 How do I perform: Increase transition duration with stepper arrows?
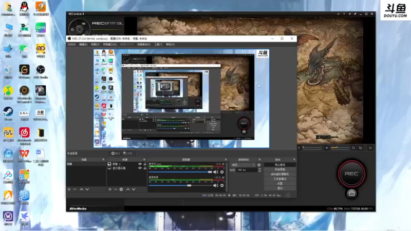pyautogui.click(x=259, y=170)
